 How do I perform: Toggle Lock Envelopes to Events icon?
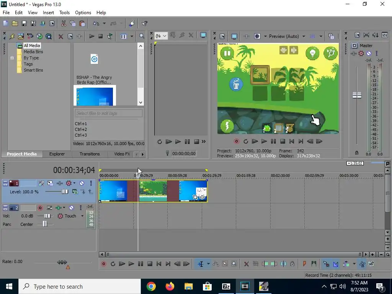pos(362,264)
